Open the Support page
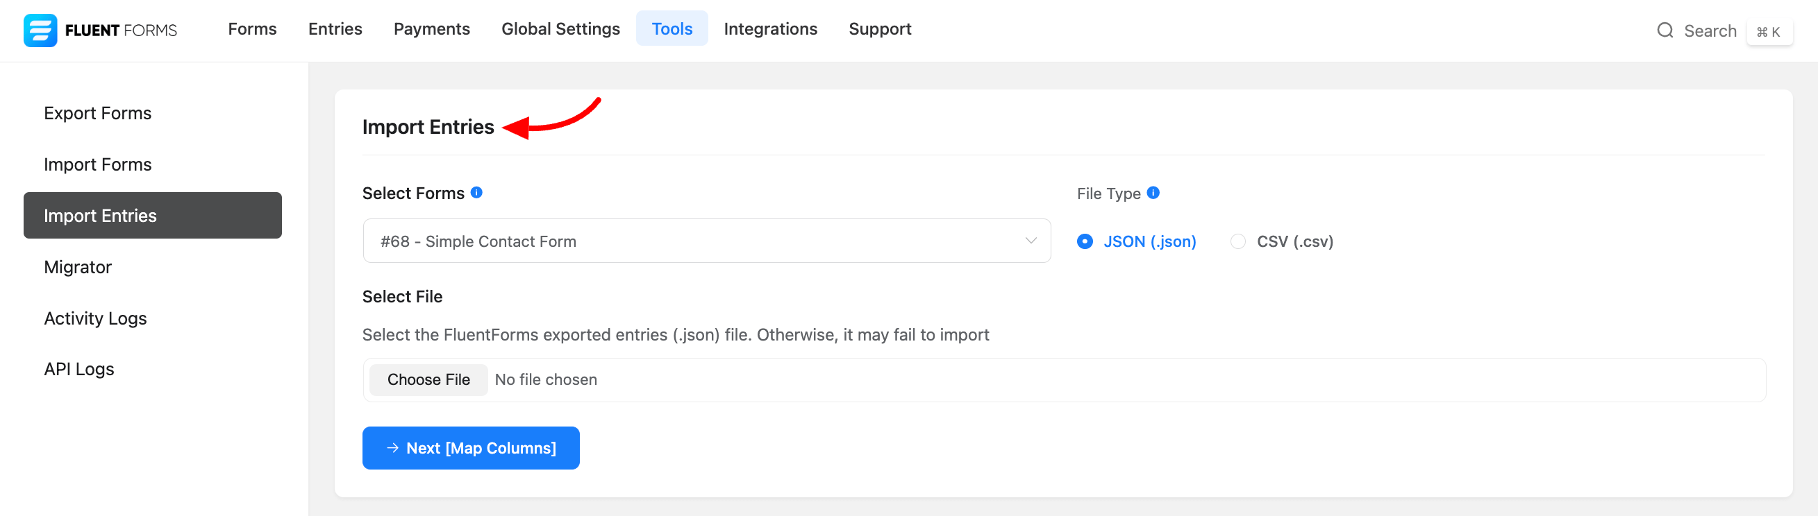1818x516 pixels. point(879,29)
